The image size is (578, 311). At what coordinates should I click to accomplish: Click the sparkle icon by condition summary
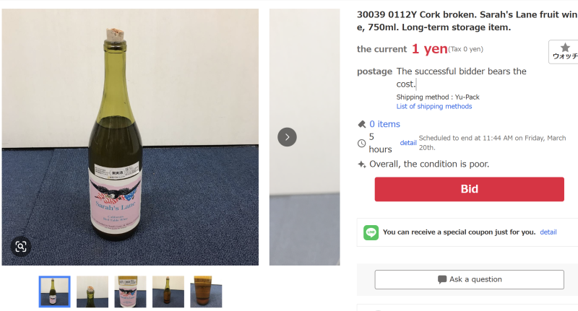coord(362,164)
